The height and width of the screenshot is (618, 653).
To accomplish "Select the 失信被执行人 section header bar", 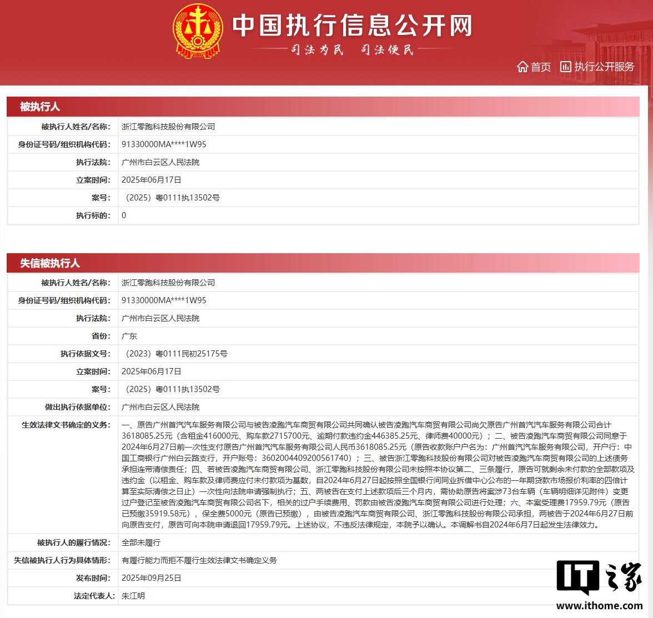I will [x=323, y=263].
